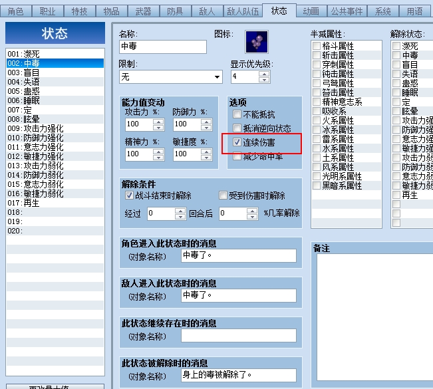Screen dimensions: 433x389
Task: Open the 系统 tab
Action: click(x=383, y=11)
